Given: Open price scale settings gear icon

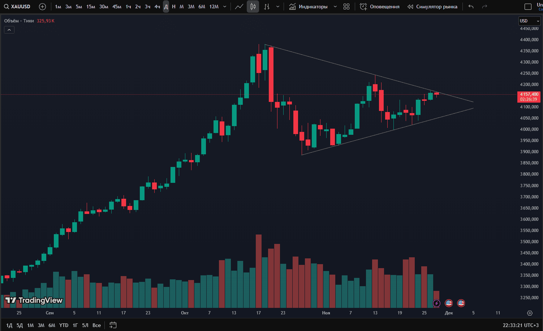Looking at the screenshot, I should 530,313.
